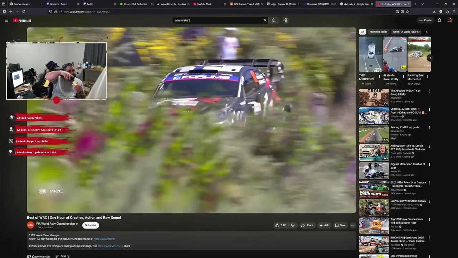
Task: Save the video to a playlist
Action: point(340,225)
